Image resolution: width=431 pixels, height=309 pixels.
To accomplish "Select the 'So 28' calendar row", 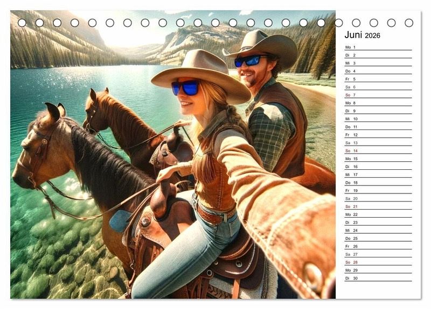I will point(378,262).
